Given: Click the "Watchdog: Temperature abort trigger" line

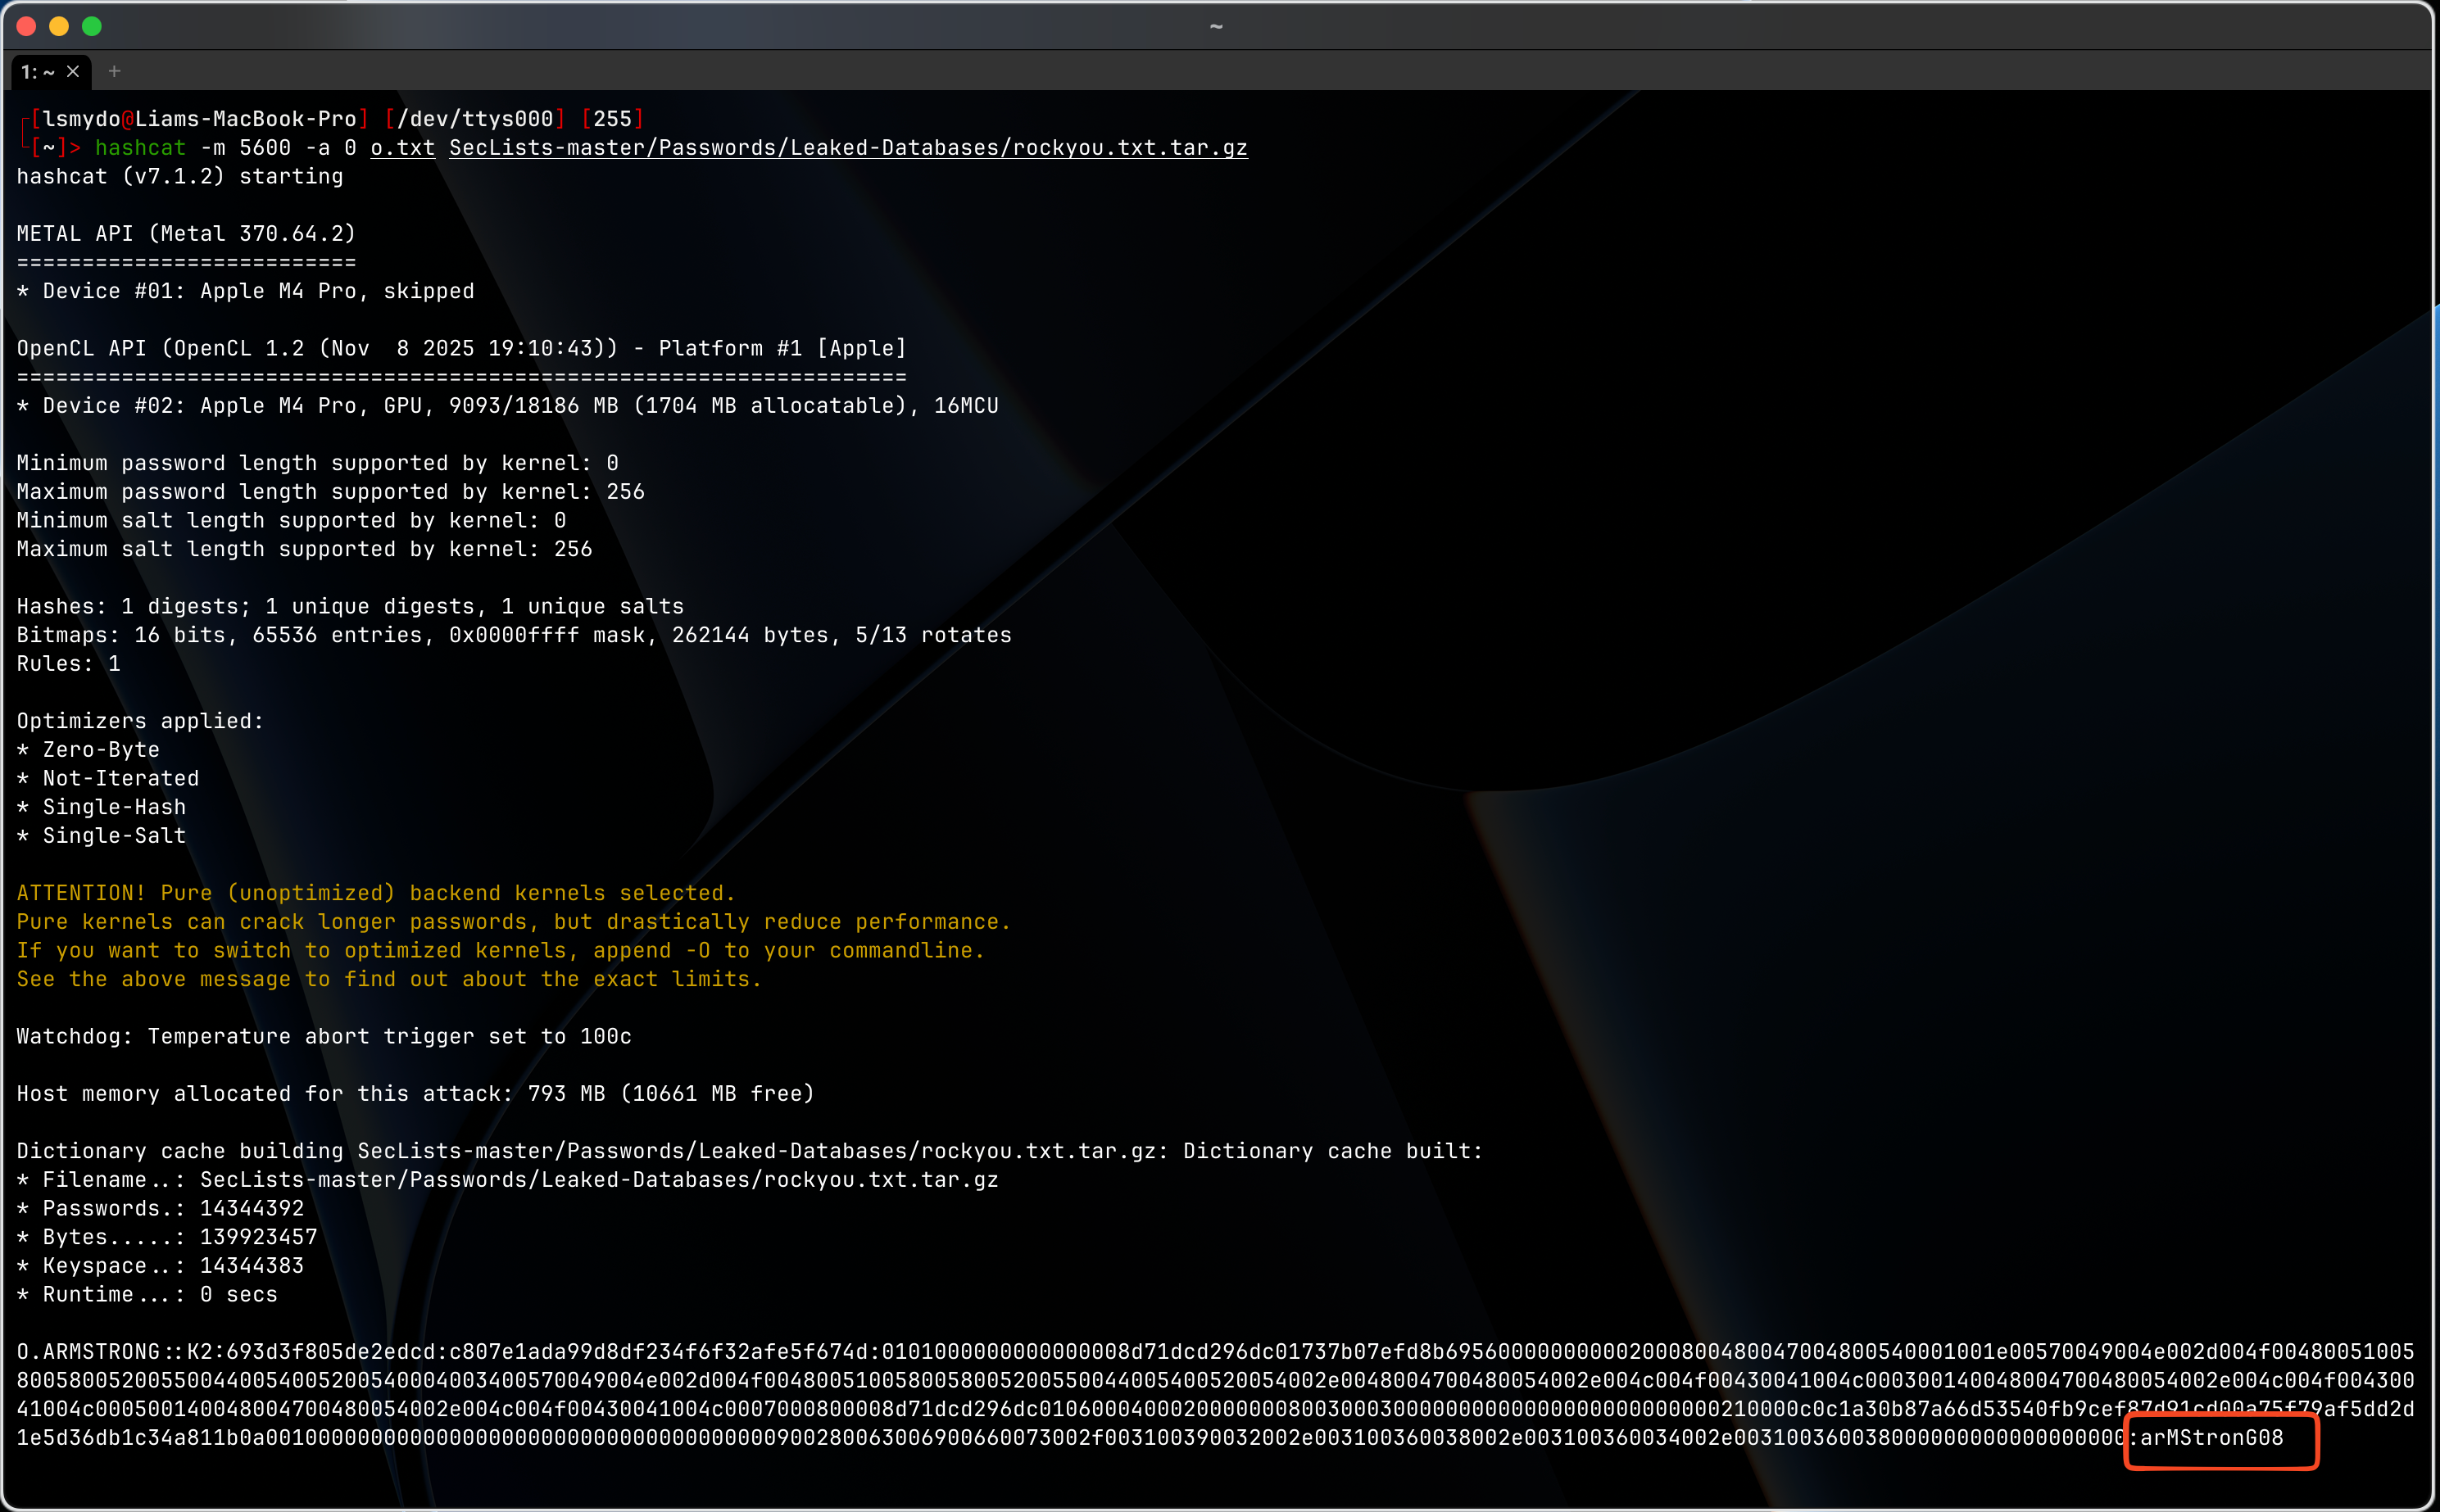Looking at the screenshot, I should click(324, 1036).
